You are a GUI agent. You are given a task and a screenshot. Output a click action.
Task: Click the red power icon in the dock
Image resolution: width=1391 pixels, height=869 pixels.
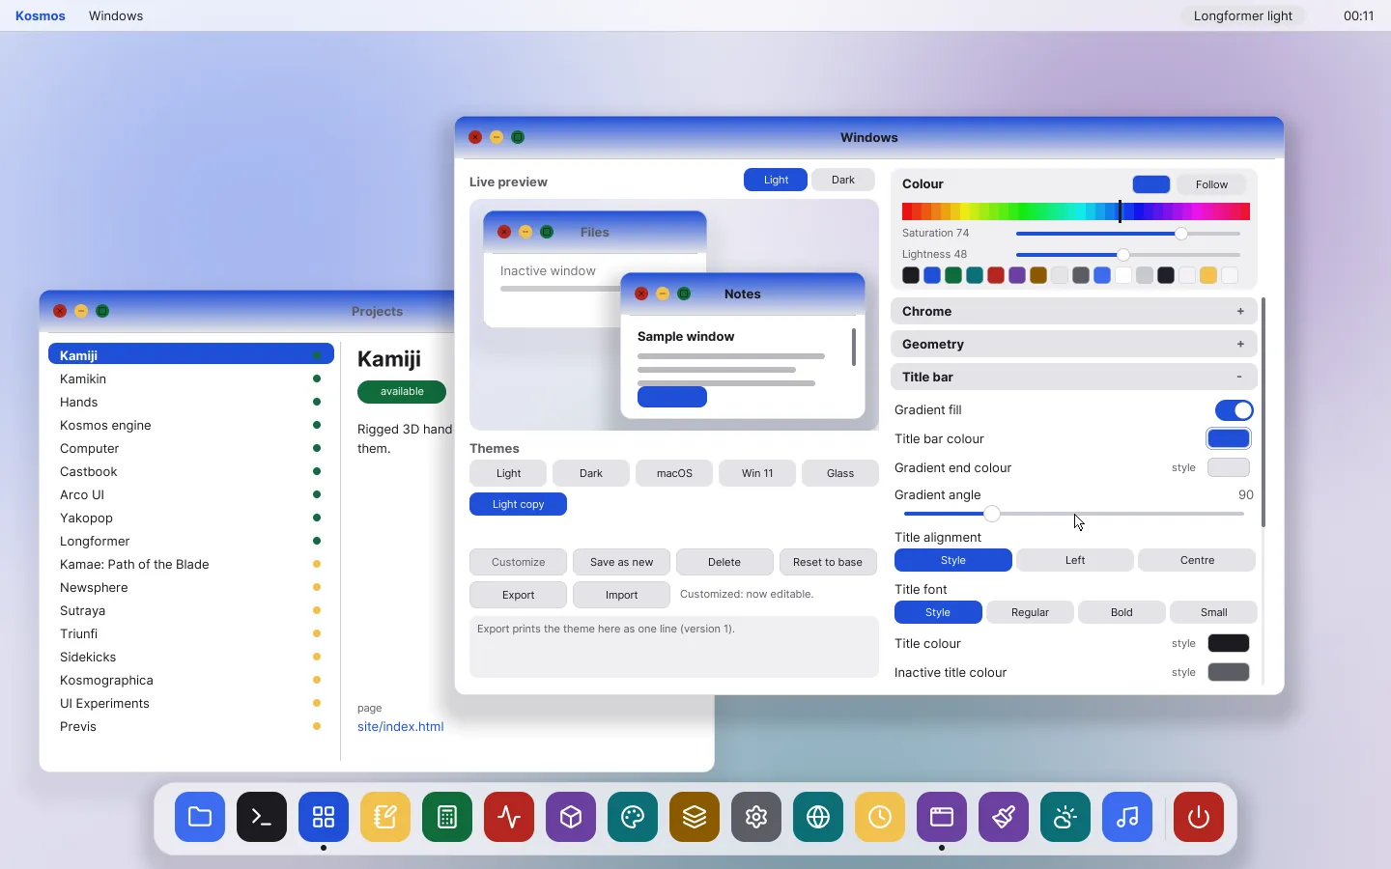[1199, 817]
